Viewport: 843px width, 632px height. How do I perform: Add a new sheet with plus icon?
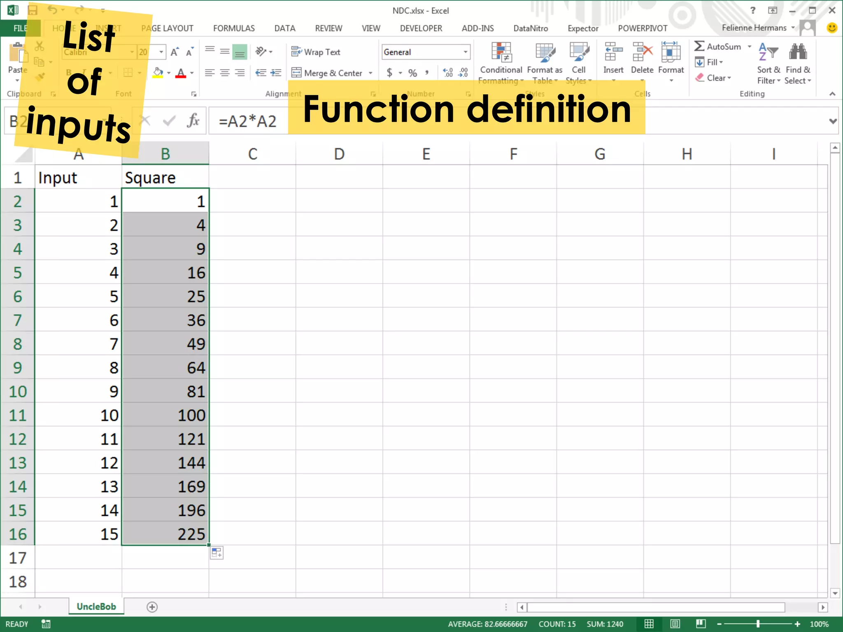coord(152,607)
